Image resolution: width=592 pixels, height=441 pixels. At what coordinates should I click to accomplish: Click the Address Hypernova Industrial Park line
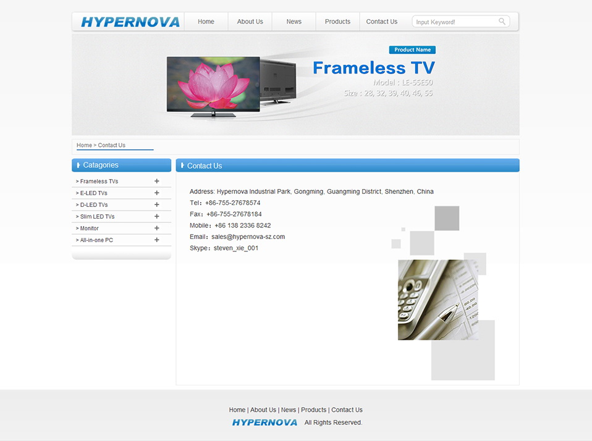311,191
